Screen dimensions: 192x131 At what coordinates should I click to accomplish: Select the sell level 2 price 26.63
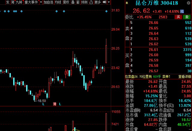tap(153, 39)
